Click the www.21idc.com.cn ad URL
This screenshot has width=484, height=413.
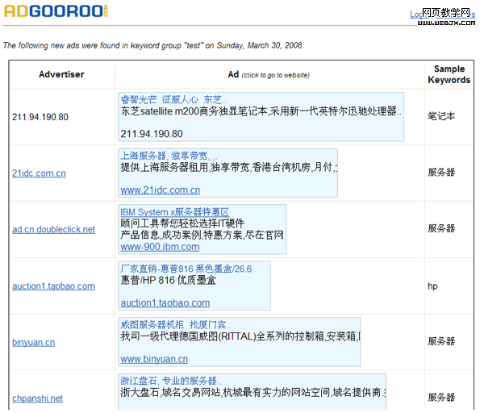click(160, 190)
